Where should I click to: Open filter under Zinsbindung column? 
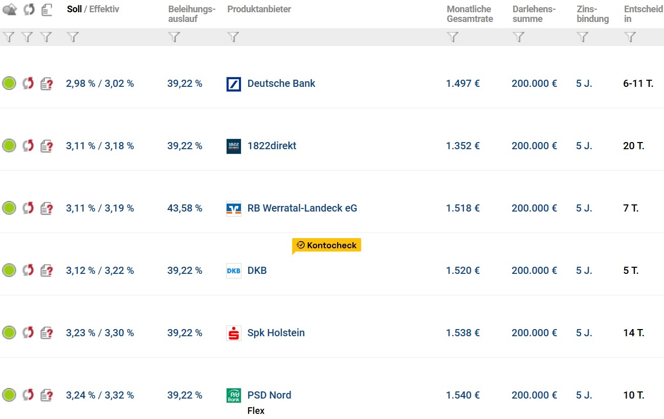583,37
